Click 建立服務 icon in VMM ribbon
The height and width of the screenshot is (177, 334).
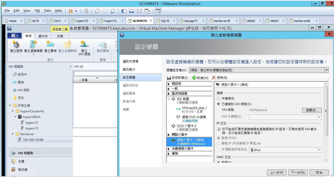coord(16,47)
